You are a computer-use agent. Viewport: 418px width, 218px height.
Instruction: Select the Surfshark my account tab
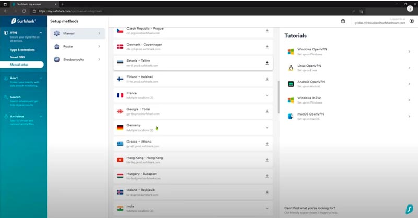click(34, 4)
